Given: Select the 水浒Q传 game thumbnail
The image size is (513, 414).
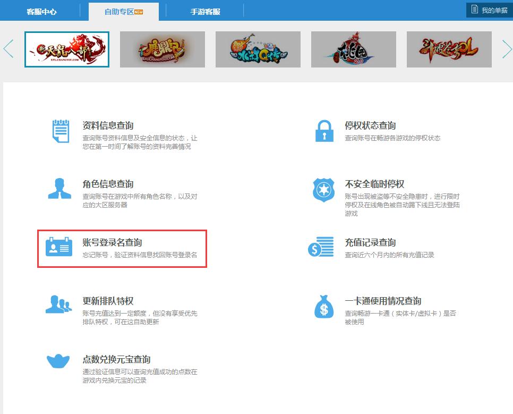Looking at the screenshot, I should 258,49.
